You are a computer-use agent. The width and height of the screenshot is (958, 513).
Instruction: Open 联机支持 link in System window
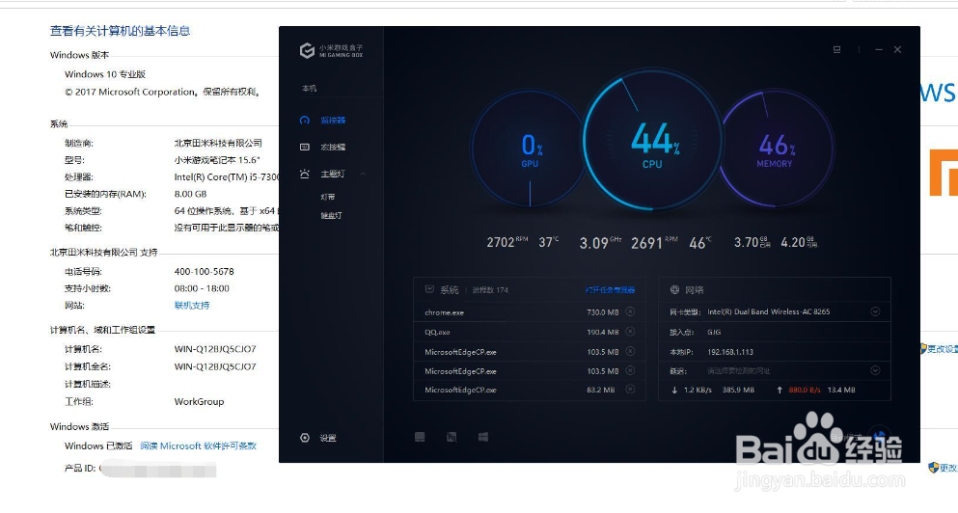pyautogui.click(x=192, y=306)
